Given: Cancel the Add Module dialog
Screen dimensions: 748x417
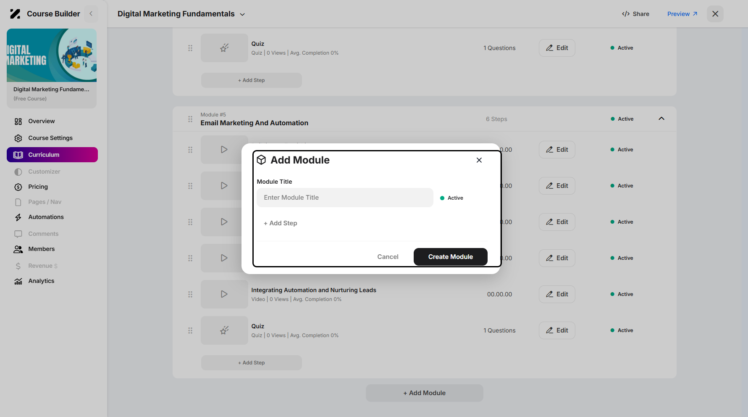Looking at the screenshot, I should 388,257.
